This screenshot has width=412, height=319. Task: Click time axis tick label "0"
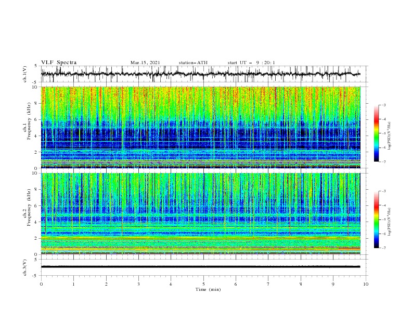point(41,284)
